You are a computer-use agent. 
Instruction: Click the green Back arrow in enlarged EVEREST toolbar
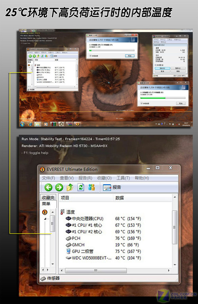[x=48, y=187]
